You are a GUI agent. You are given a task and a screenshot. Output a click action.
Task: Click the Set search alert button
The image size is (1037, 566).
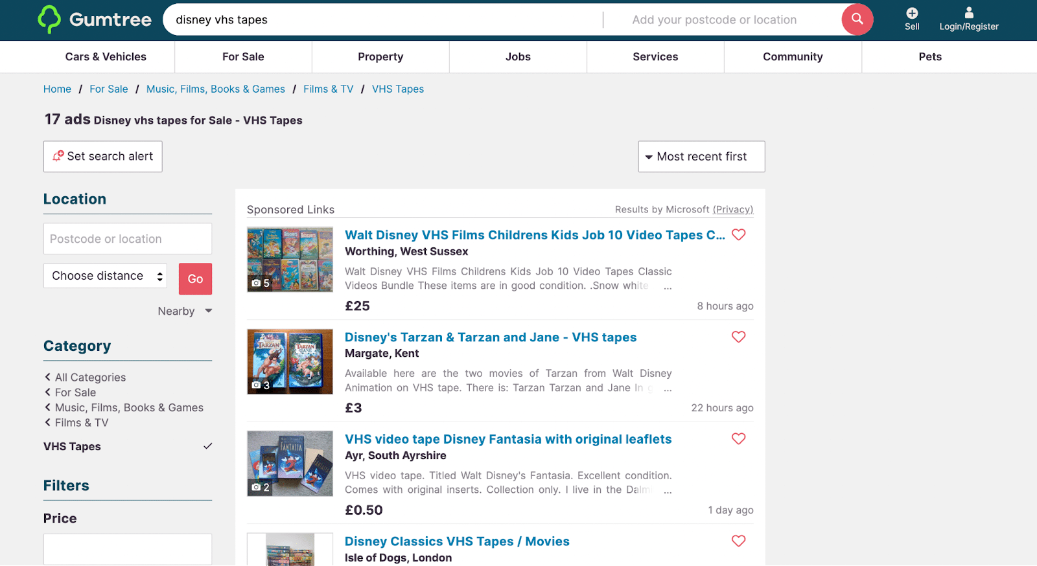tap(102, 157)
